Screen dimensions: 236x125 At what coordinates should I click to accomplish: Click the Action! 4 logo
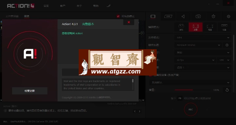[21, 6]
